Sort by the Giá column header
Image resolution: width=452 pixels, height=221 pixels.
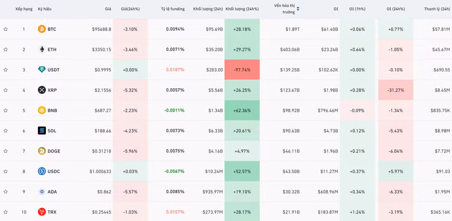(x=108, y=9)
